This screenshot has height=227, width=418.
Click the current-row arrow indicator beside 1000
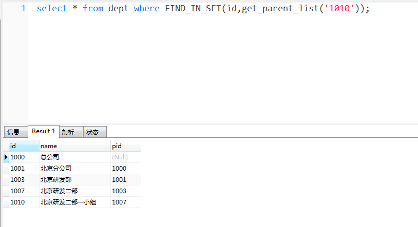[x=6, y=157]
